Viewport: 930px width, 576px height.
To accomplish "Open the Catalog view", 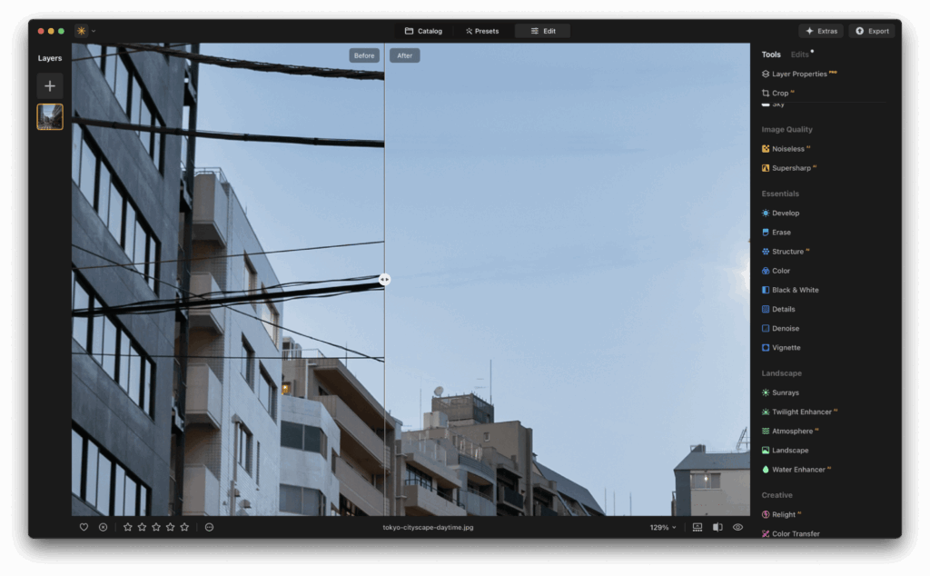I will pos(423,30).
